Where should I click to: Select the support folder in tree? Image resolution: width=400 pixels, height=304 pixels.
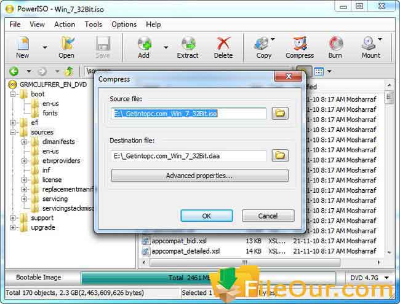click(42, 218)
